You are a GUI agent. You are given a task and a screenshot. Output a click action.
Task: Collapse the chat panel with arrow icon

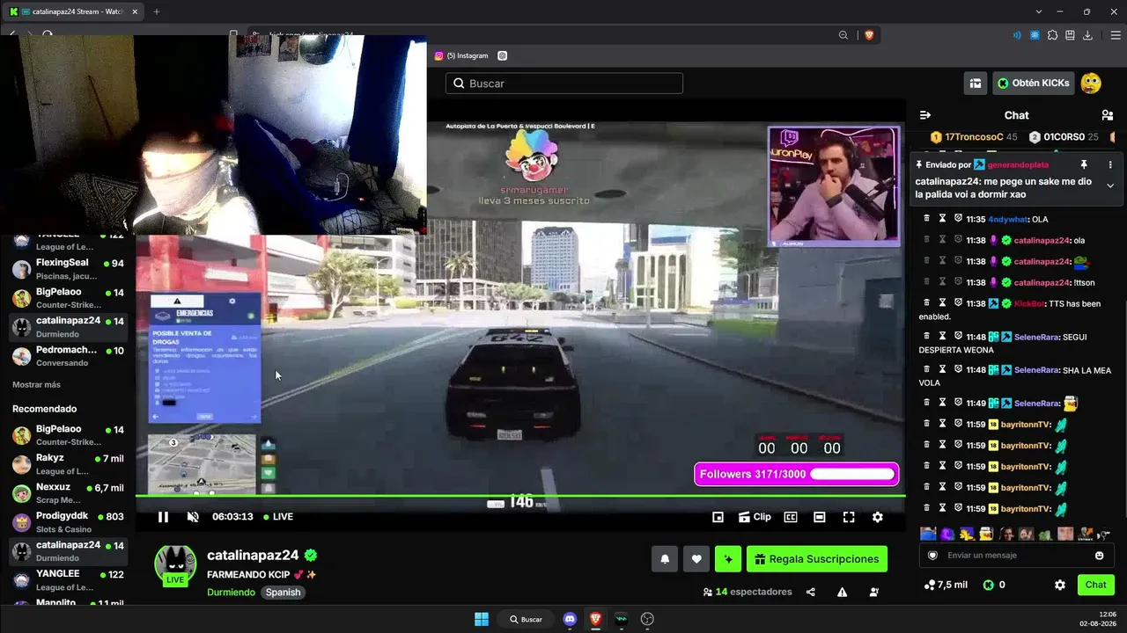coord(925,115)
